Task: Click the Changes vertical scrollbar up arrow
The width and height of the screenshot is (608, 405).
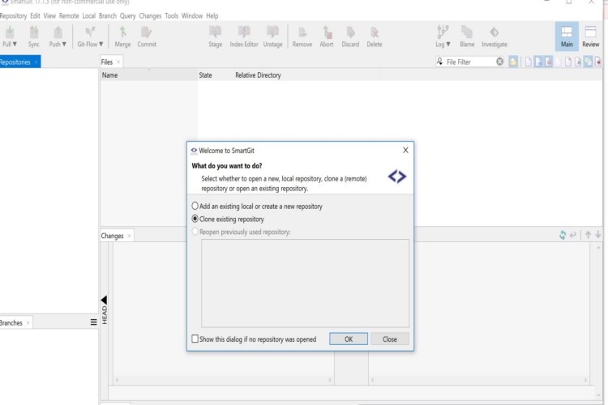Action: tap(598, 247)
